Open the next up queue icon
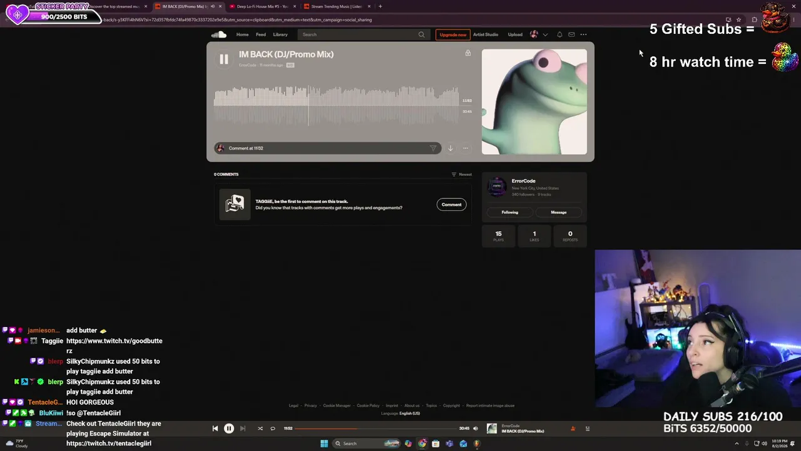 coord(587,428)
